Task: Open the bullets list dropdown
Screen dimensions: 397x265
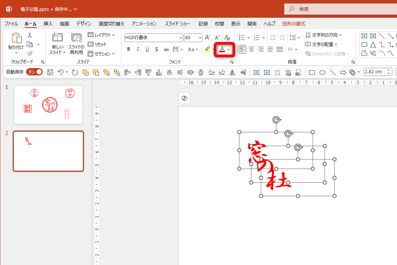Action: pos(248,38)
